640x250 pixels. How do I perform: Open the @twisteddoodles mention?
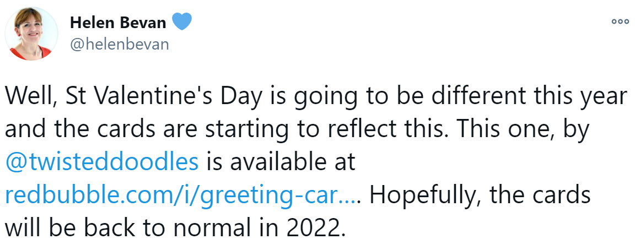click(101, 162)
